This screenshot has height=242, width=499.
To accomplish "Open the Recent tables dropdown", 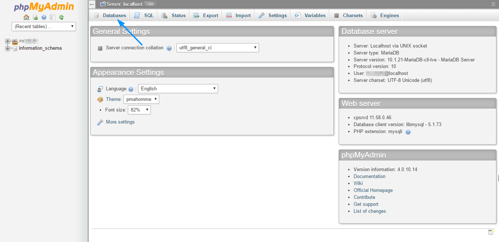I will tap(43, 26).
